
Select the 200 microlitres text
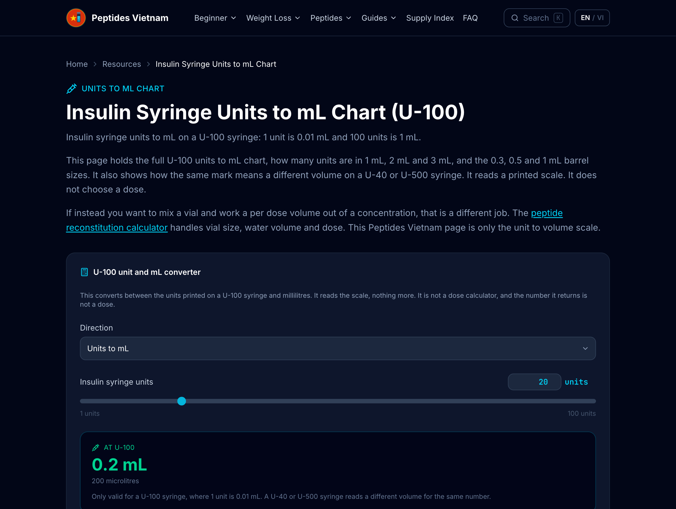[x=115, y=481]
